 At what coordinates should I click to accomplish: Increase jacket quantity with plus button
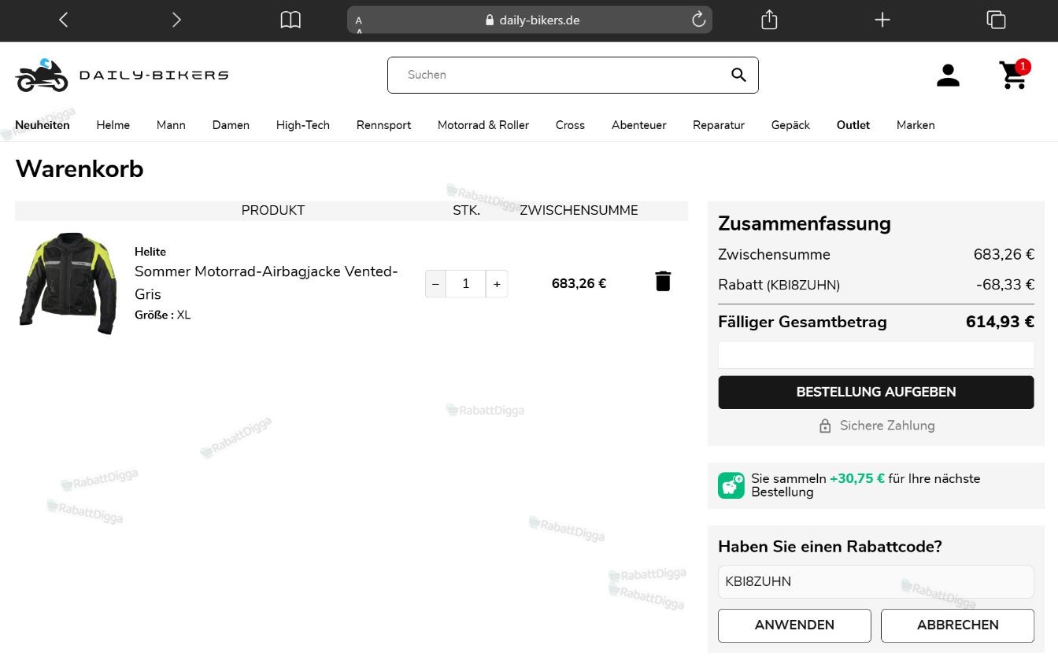tap(497, 284)
